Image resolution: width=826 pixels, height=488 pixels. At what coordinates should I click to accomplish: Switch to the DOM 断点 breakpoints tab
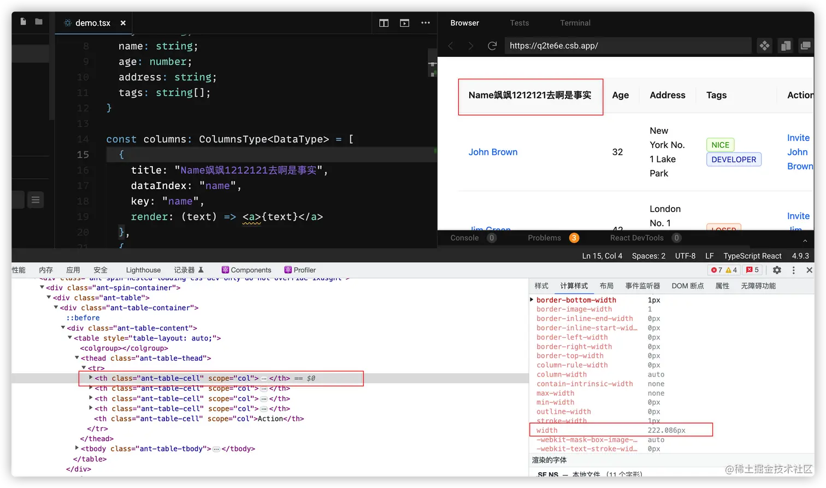coord(687,286)
